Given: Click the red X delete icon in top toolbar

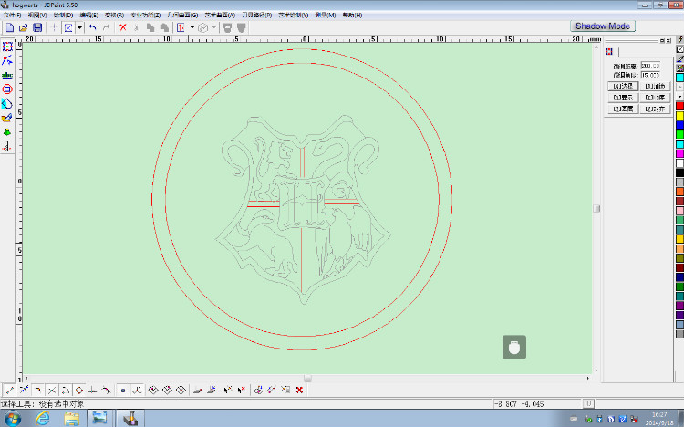Looking at the screenshot, I should (123, 28).
